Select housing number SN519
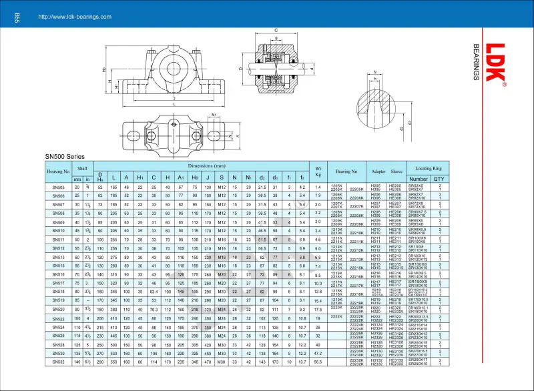This screenshot has height=391, width=534. click(x=58, y=300)
